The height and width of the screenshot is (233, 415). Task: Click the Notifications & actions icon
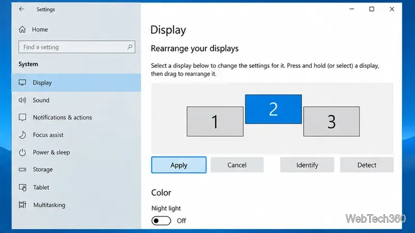pyautogui.click(x=22, y=118)
